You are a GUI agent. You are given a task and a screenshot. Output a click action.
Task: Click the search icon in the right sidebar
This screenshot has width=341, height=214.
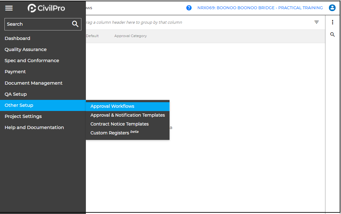332,35
